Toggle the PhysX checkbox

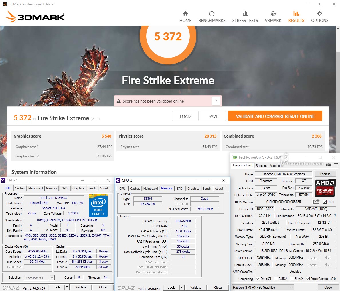click(x=292, y=279)
